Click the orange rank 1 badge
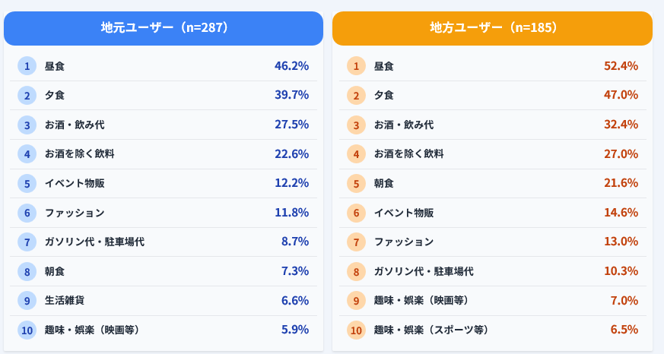 (x=356, y=66)
